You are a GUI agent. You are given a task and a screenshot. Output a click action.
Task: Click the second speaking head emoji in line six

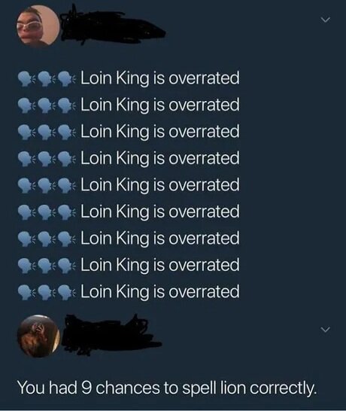46,212
